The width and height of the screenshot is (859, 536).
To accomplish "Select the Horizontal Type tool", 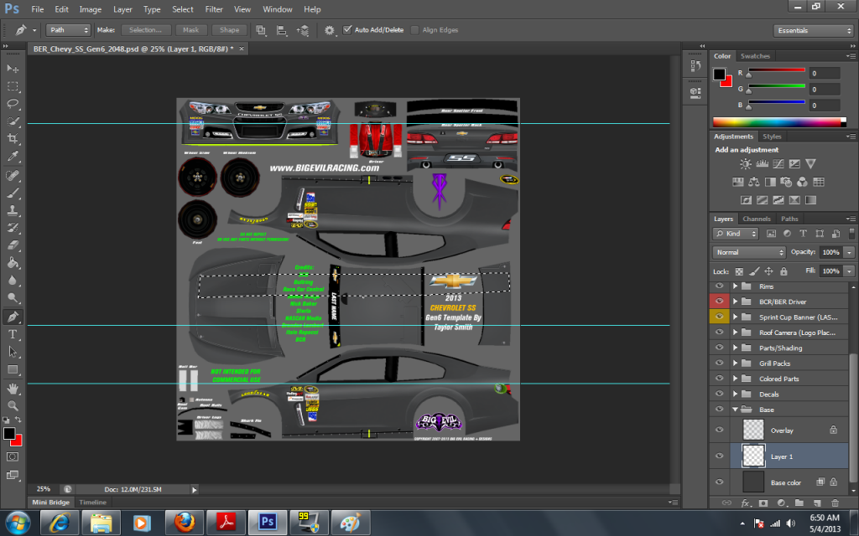I will click(13, 334).
